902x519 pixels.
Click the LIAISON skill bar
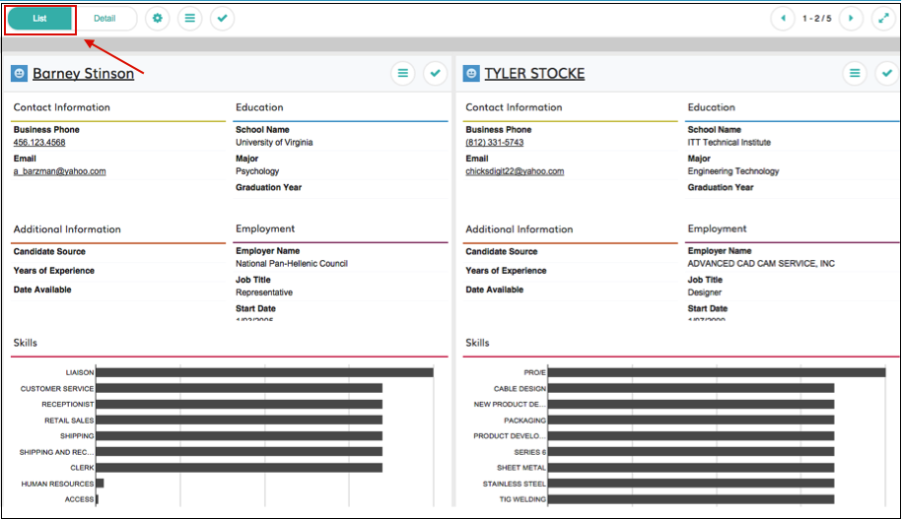point(264,372)
